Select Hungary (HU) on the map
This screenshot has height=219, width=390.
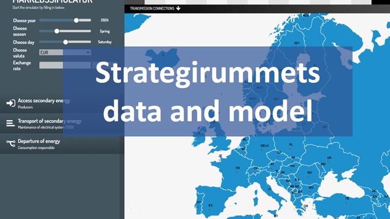coord(292,166)
